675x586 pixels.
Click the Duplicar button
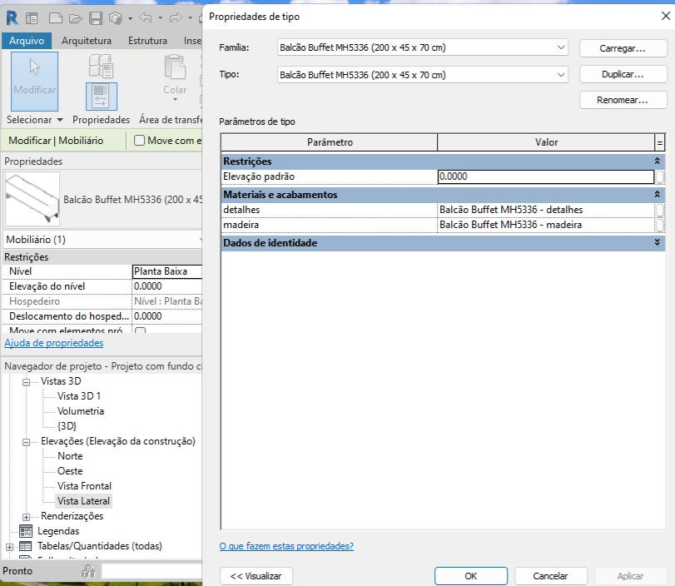click(623, 74)
